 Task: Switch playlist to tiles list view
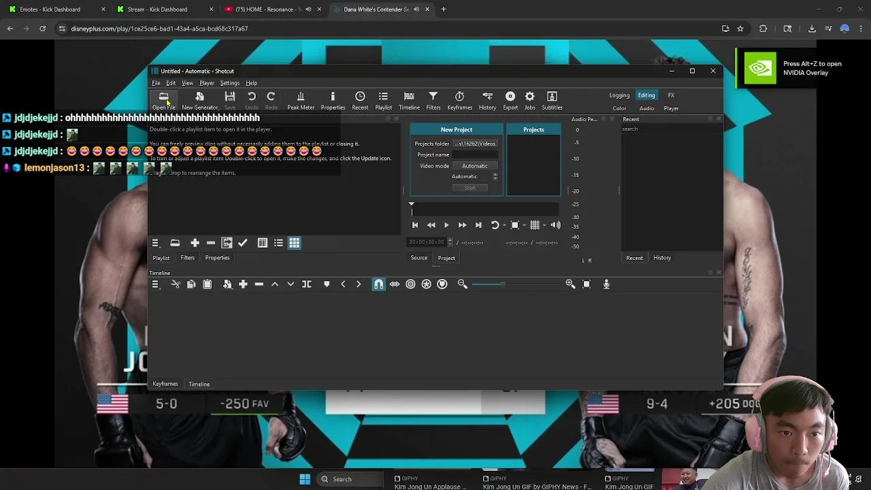coord(278,243)
